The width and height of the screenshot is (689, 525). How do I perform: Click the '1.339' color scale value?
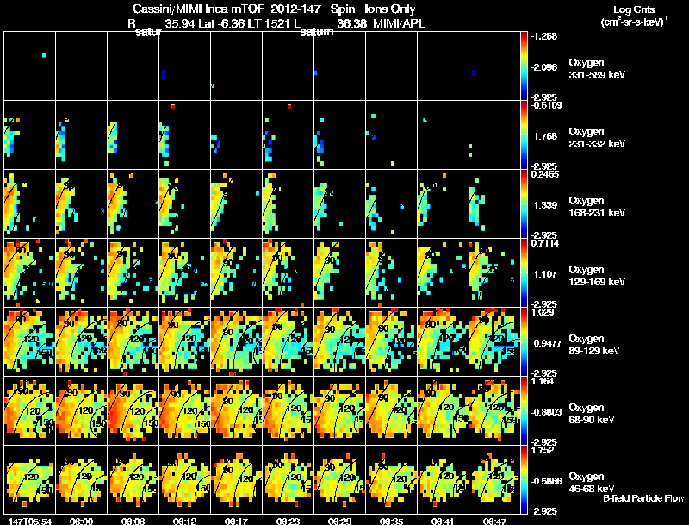pyautogui.click(x=545, y=205)
